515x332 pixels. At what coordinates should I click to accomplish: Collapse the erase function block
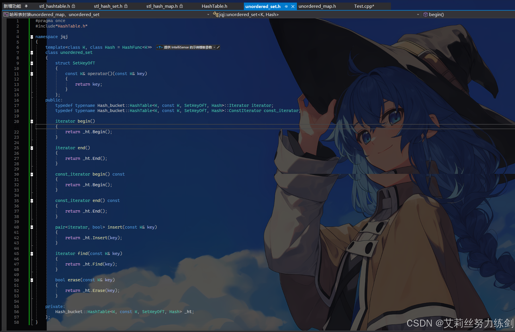click(x=32, y=280)
